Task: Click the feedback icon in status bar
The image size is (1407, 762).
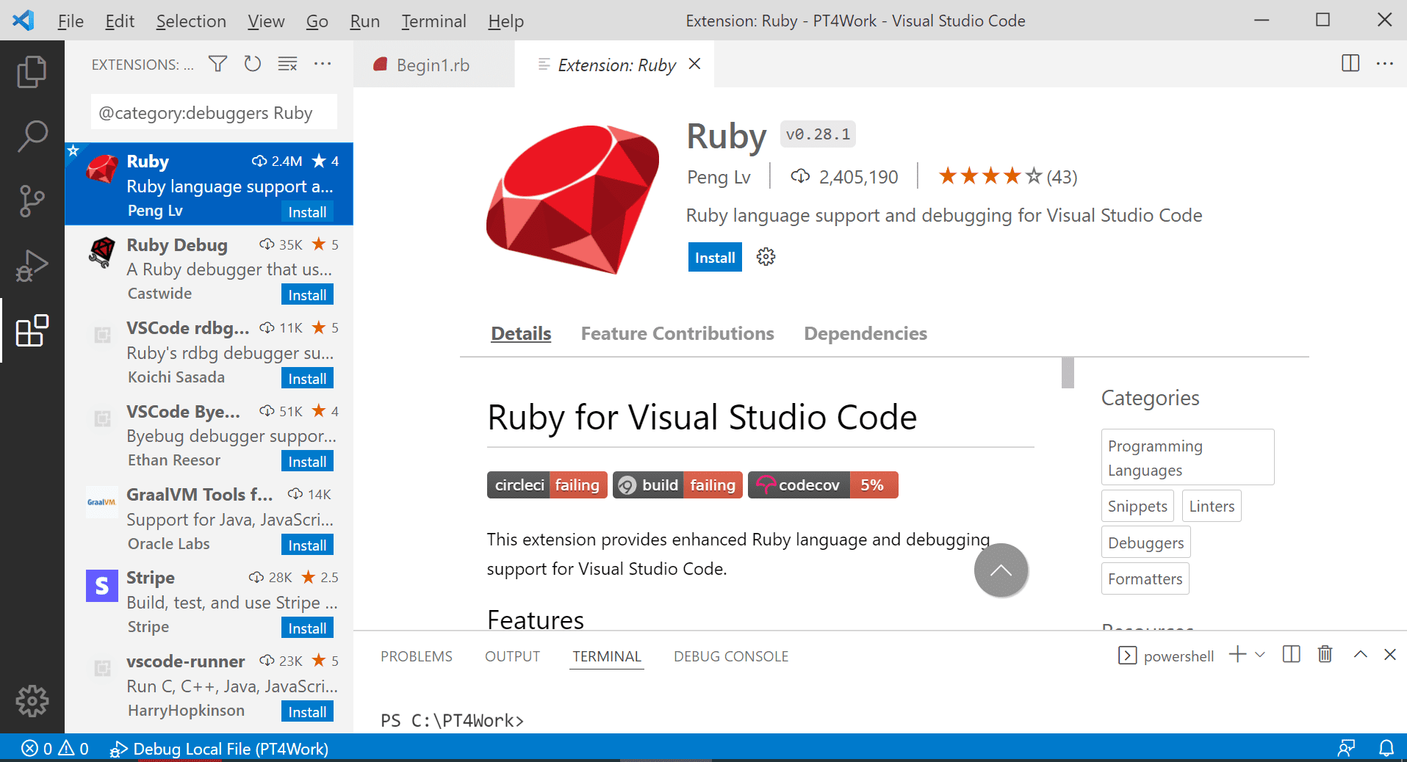Action: [1346, 748]
